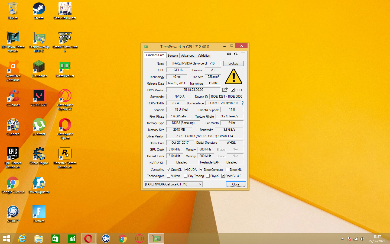The height and width of the screenshot is (244, 390).
Task: Select the µTorrent desktop icon
Action: pos(39,127)
